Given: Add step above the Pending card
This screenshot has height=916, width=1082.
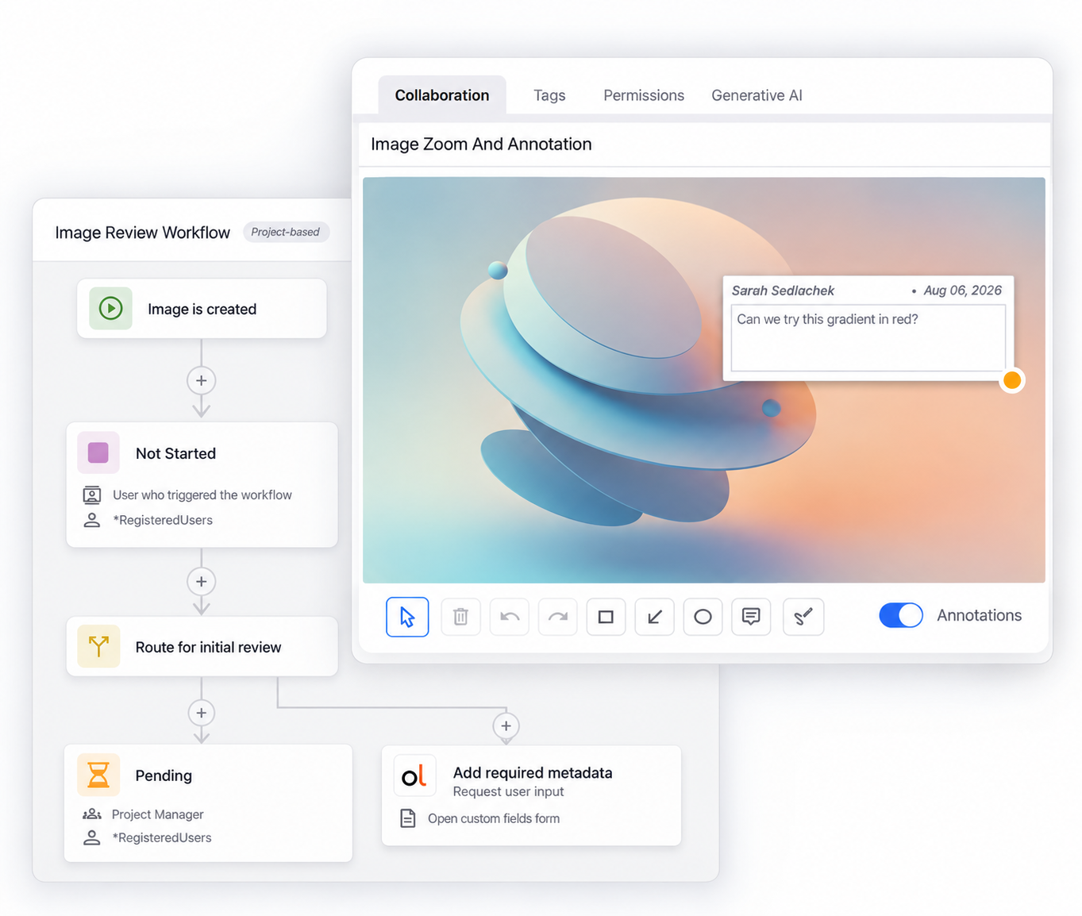Looking at the screenshot, I should (202, 713).
